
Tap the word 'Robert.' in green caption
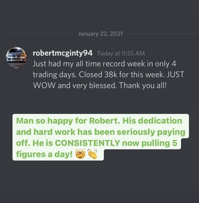104,121
